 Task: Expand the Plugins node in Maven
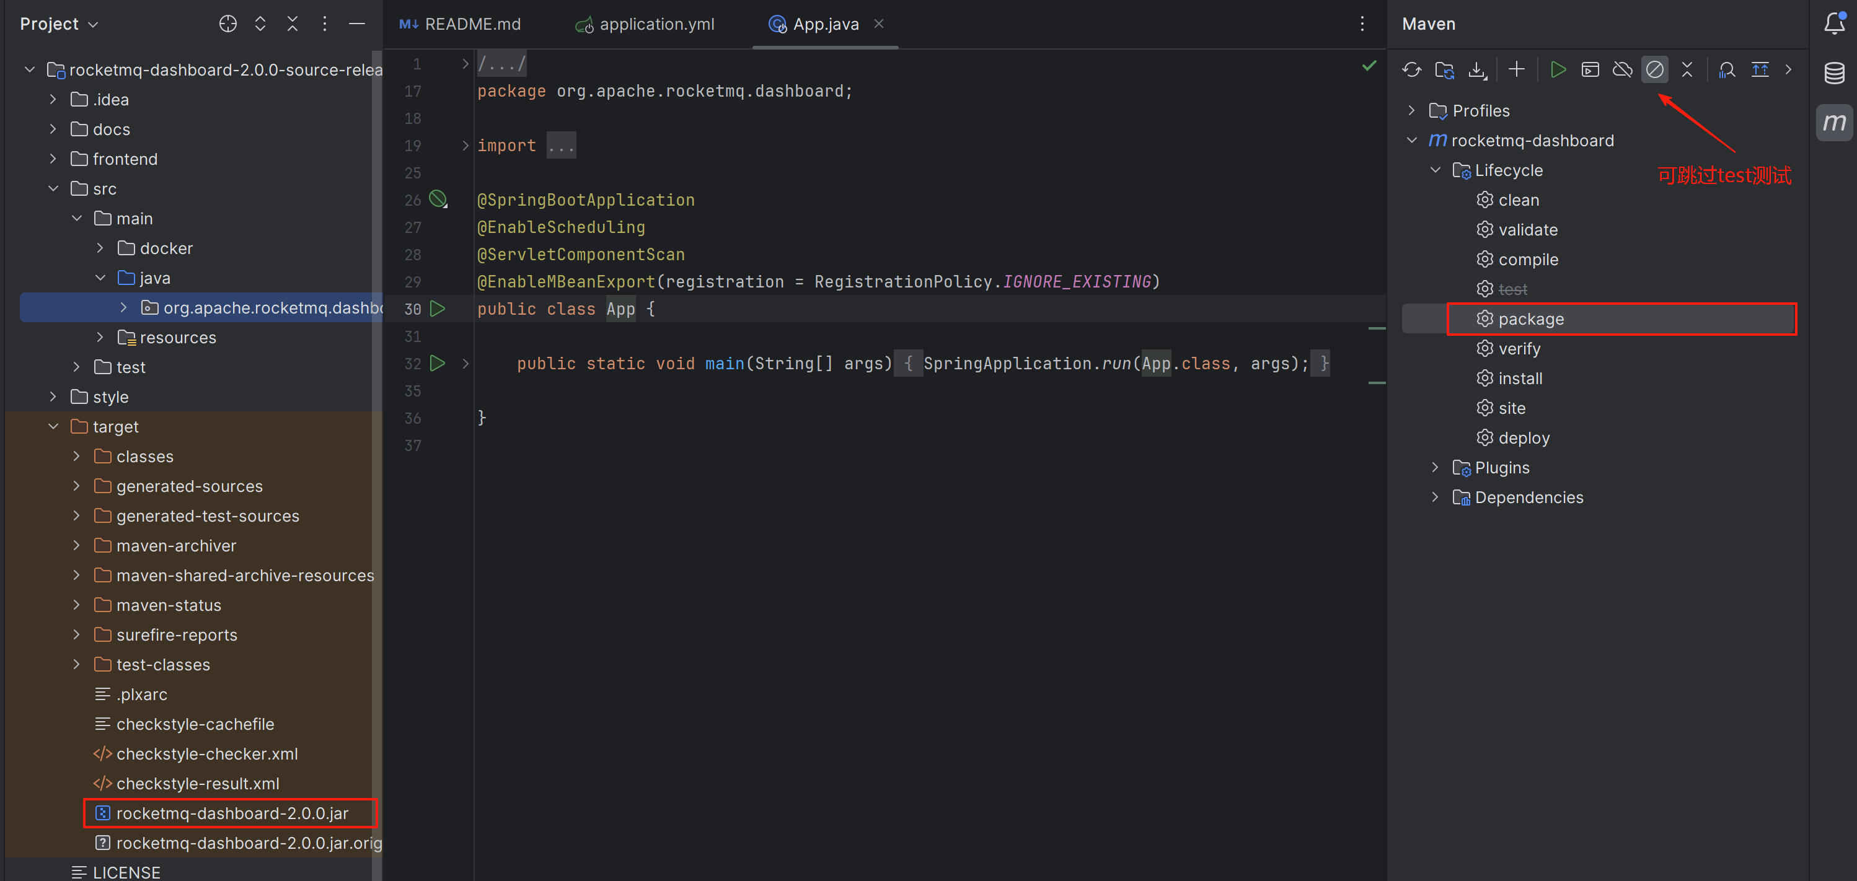click(x=1434, y=468)
